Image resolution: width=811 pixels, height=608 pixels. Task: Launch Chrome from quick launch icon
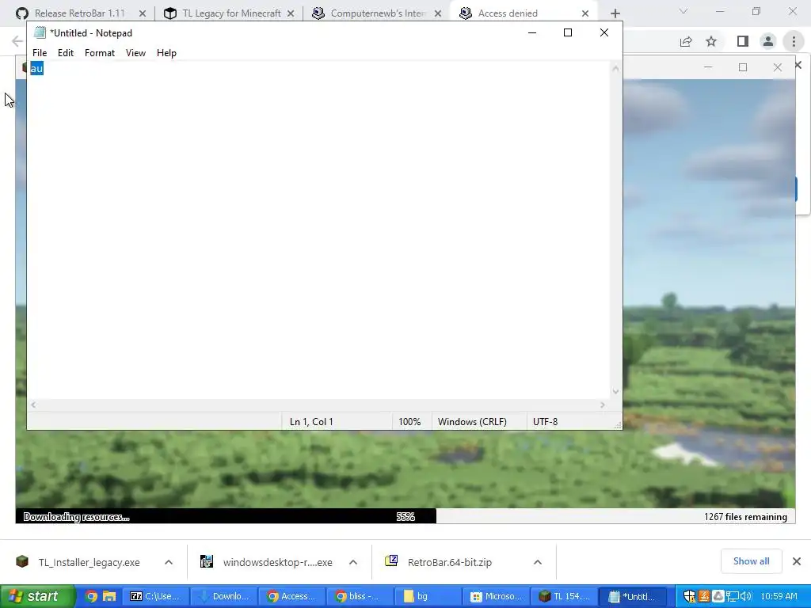[91, 596]
